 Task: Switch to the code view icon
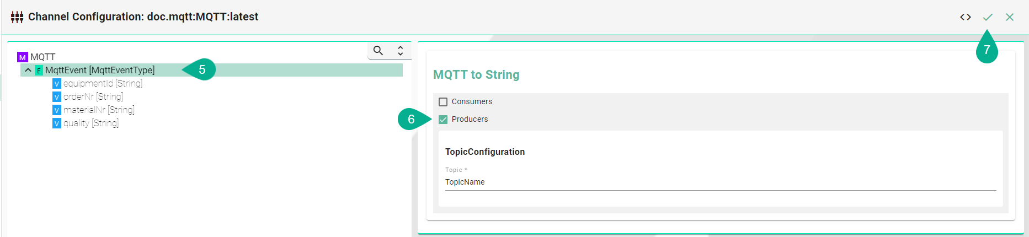coord(965,17)
